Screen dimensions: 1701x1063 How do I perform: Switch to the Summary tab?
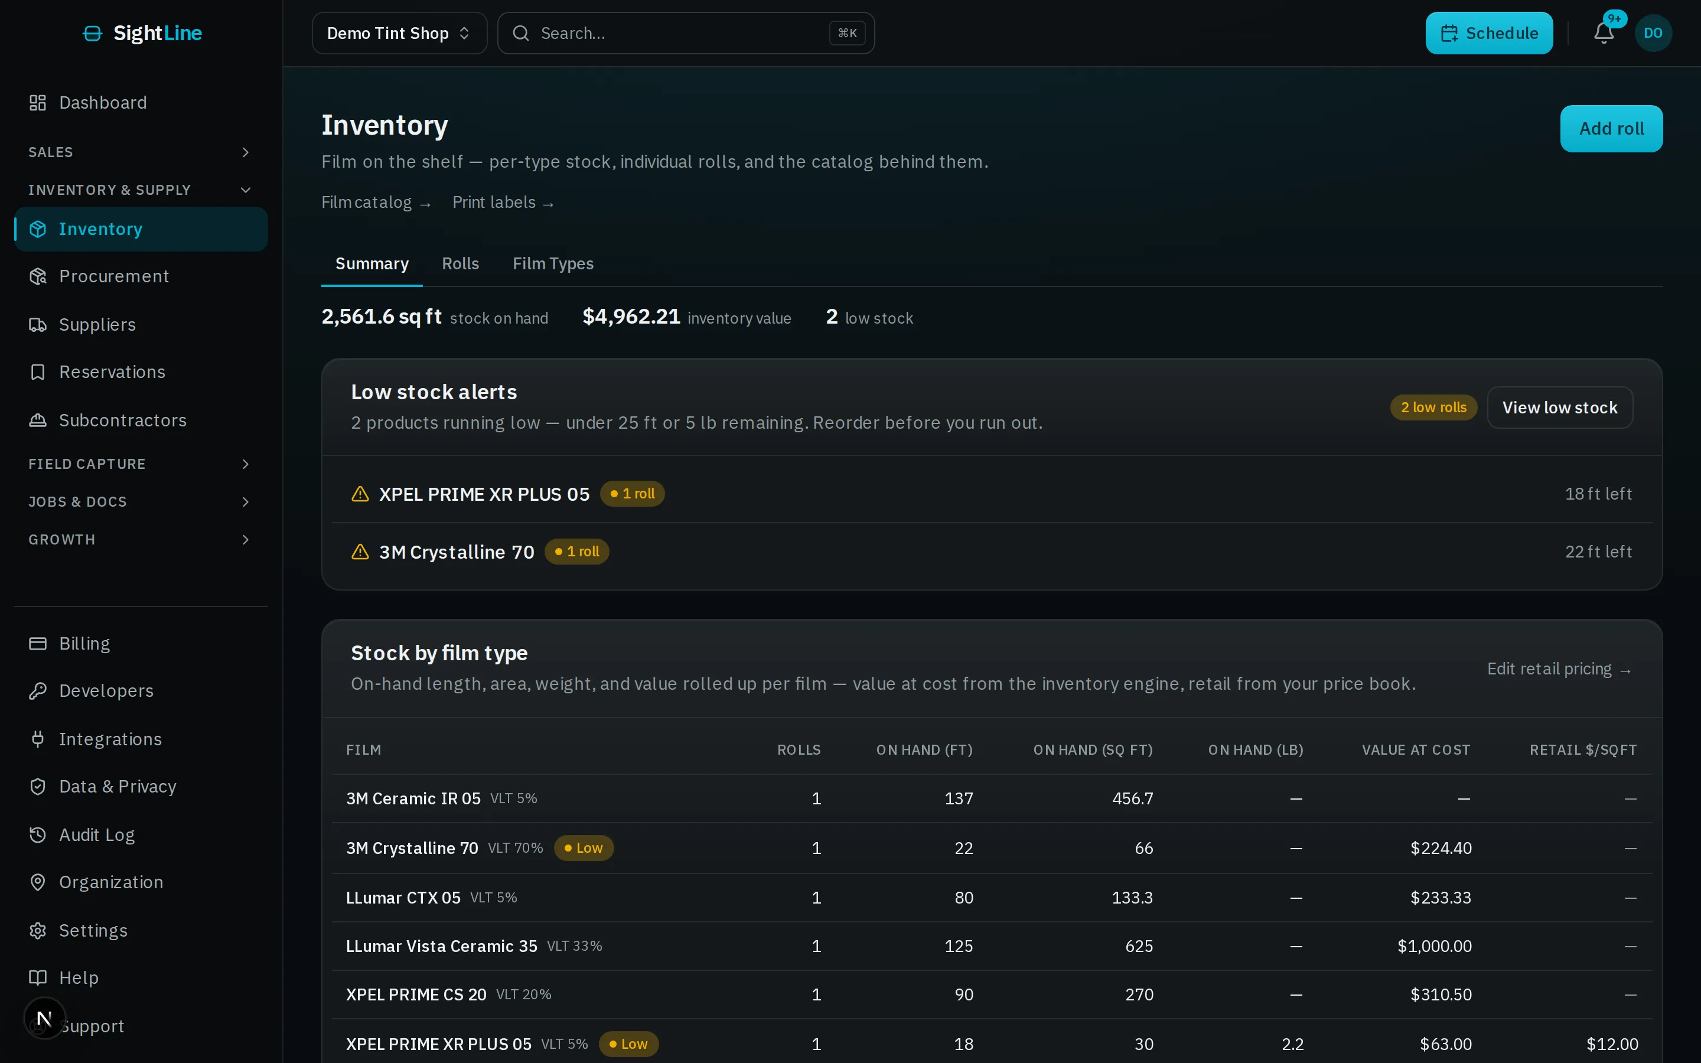point(372,263)
